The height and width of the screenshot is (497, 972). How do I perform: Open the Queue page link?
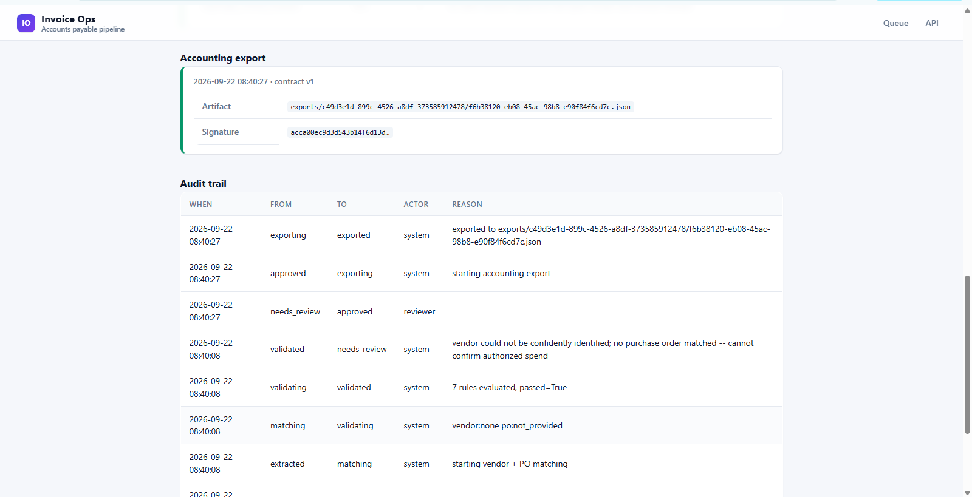(895, 23)
